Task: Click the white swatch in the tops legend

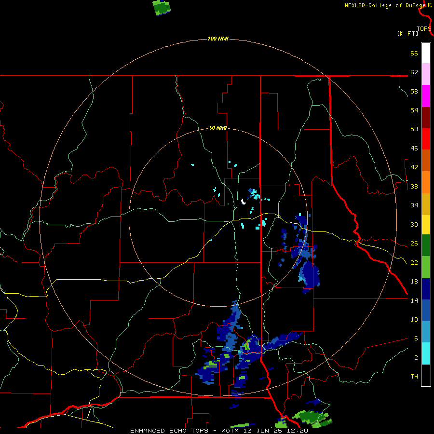Action: [426, 53]
